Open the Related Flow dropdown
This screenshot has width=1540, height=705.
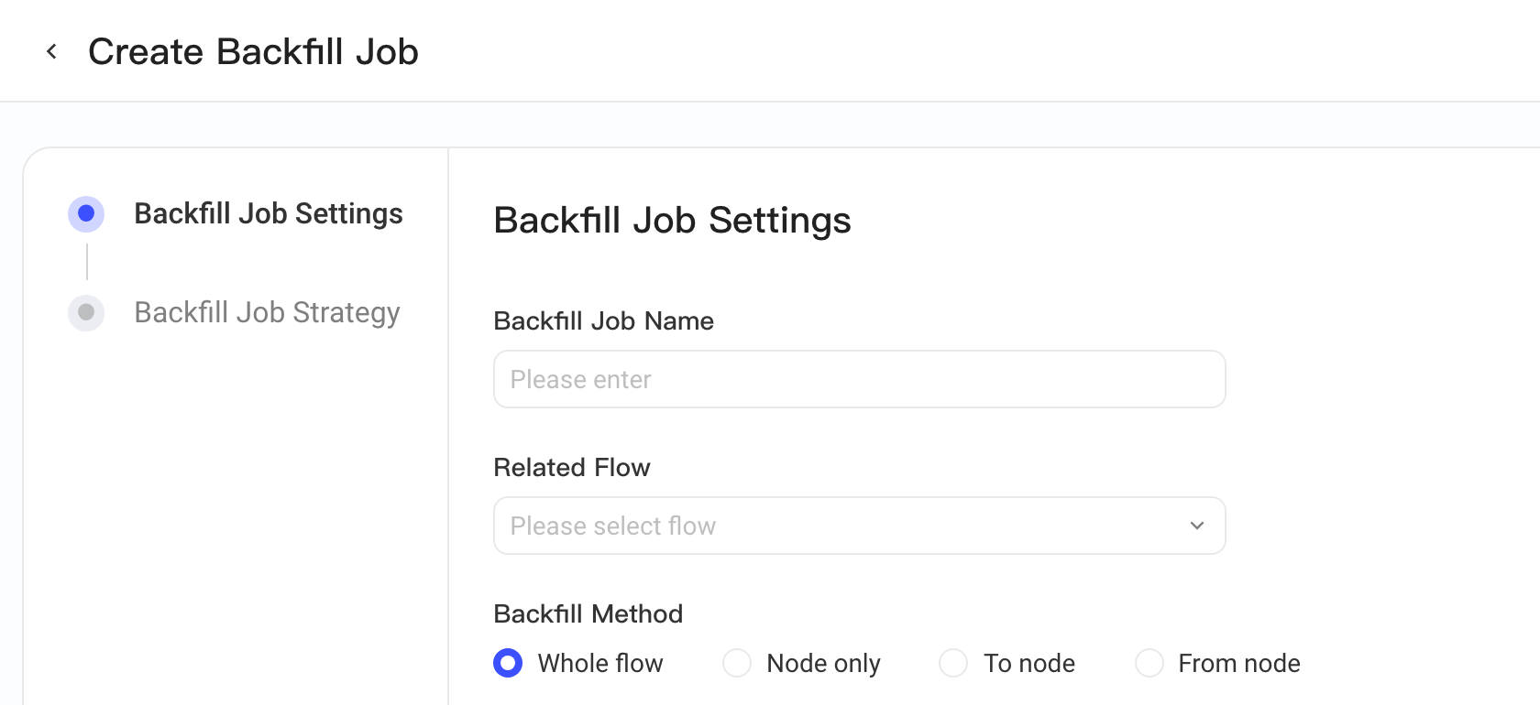(859, 526)
